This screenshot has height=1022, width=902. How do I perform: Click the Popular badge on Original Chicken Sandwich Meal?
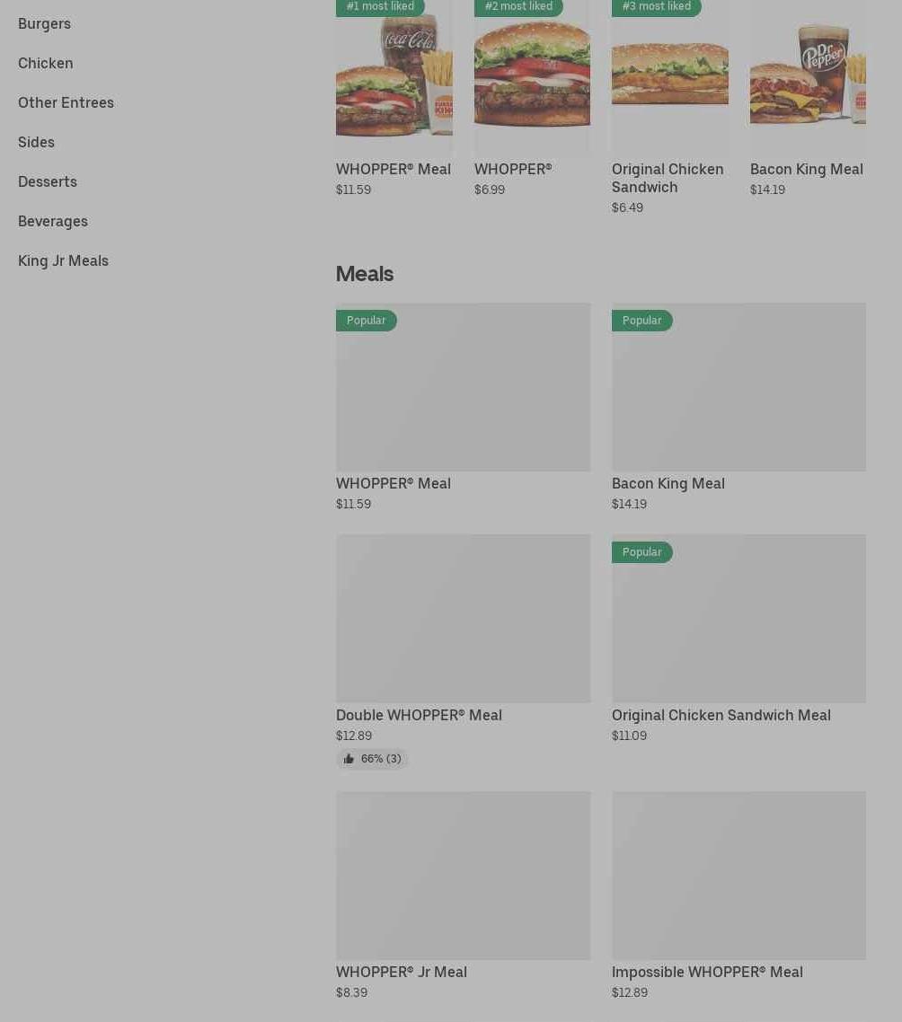[x=641, y=552]
